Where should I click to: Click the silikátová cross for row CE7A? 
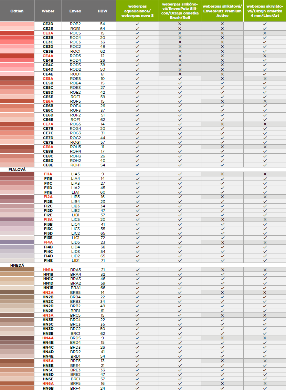point(222,124)
